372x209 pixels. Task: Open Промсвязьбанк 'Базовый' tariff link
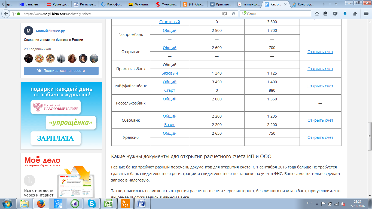pos(170,73)
